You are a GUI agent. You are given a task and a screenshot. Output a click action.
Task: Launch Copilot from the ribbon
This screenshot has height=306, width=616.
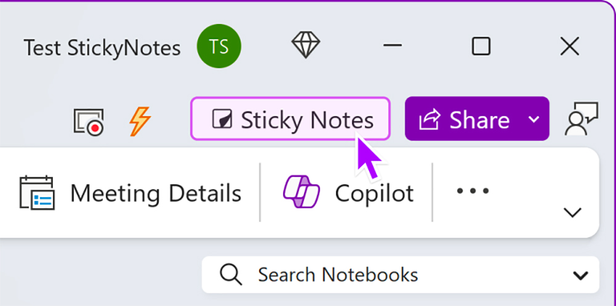tap(348, 193)
